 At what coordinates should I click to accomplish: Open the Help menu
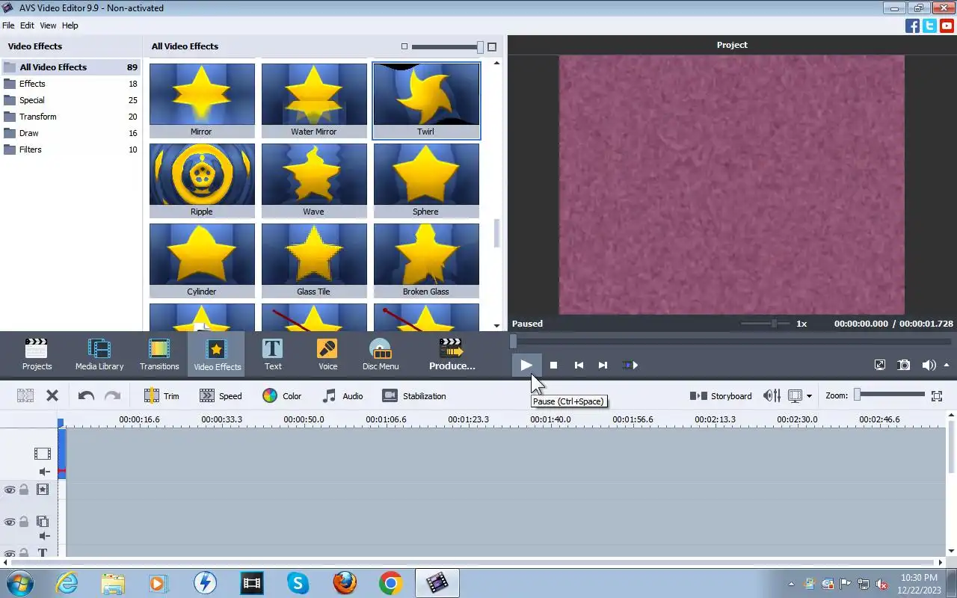pyautogui.click(x=70, y=25)
